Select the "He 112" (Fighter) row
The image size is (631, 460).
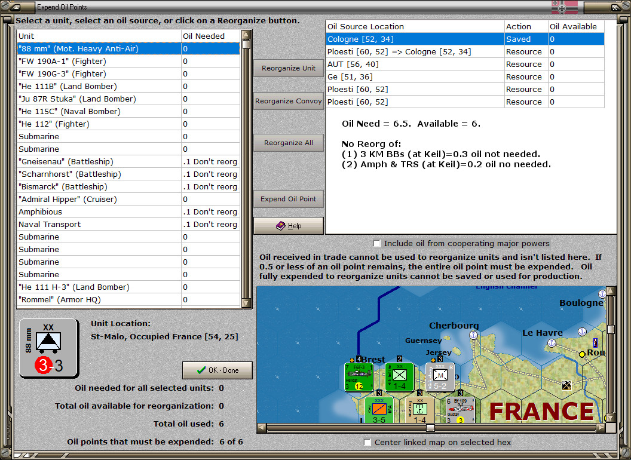tap(128, 124)
